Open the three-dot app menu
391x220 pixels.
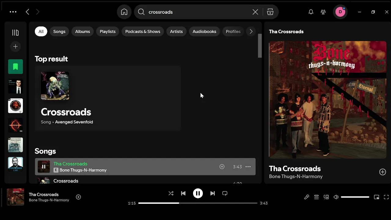[13, 12]
